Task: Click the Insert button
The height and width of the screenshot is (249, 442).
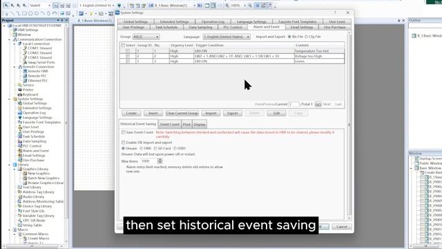Action: 153,113
